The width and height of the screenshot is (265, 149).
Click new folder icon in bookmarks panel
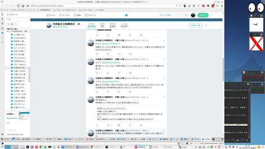pyautogui.click(x=12, y=24)
